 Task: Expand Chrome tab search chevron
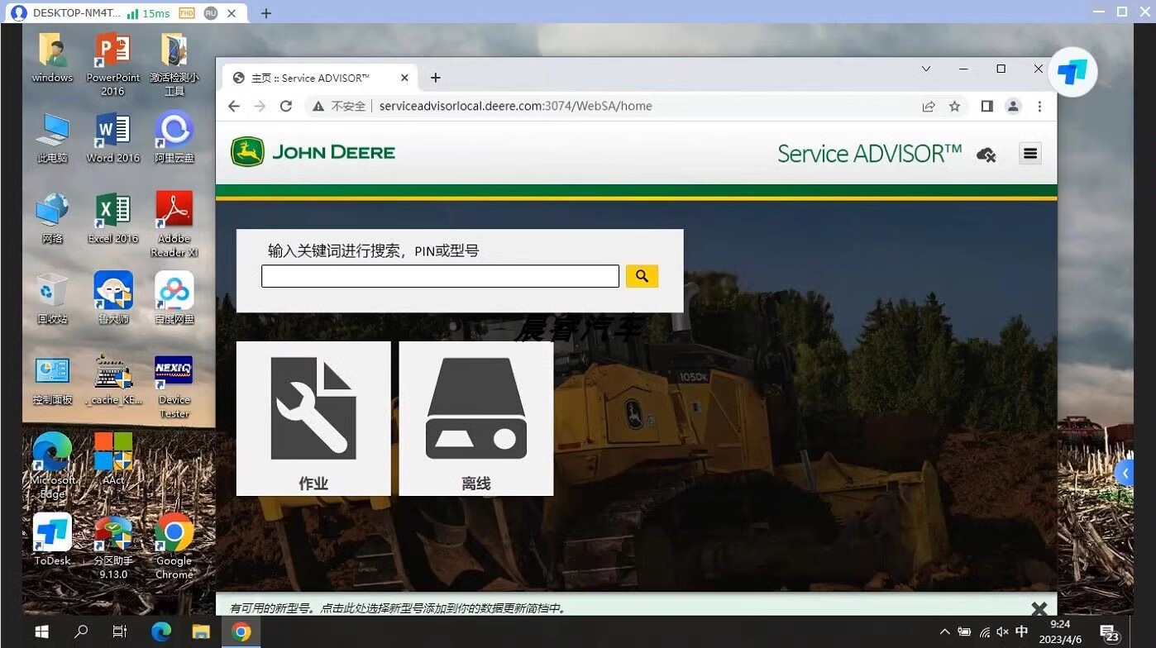[926, 69]
